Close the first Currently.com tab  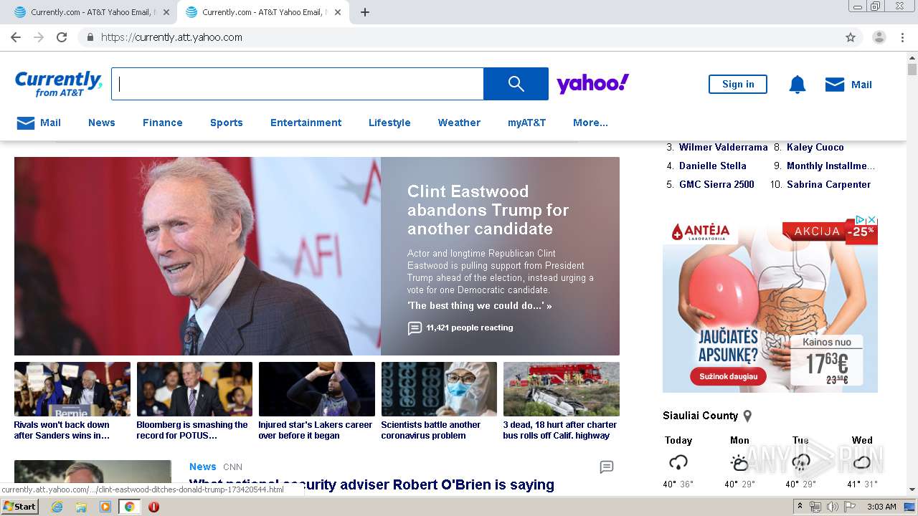click(x=166, y=12)
